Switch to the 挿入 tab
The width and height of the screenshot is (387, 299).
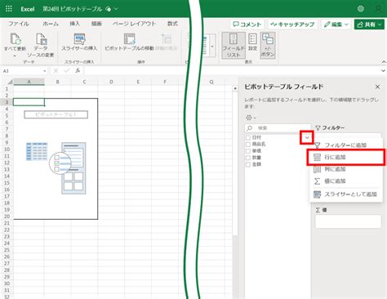(x=74, y=24)
